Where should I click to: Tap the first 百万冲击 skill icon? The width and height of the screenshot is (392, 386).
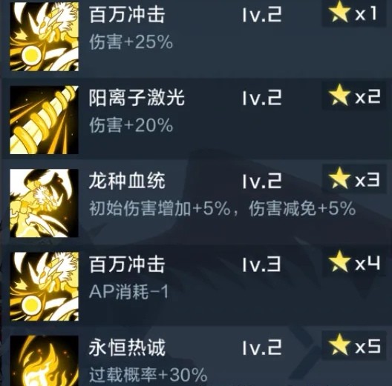[x=45, y=36]
